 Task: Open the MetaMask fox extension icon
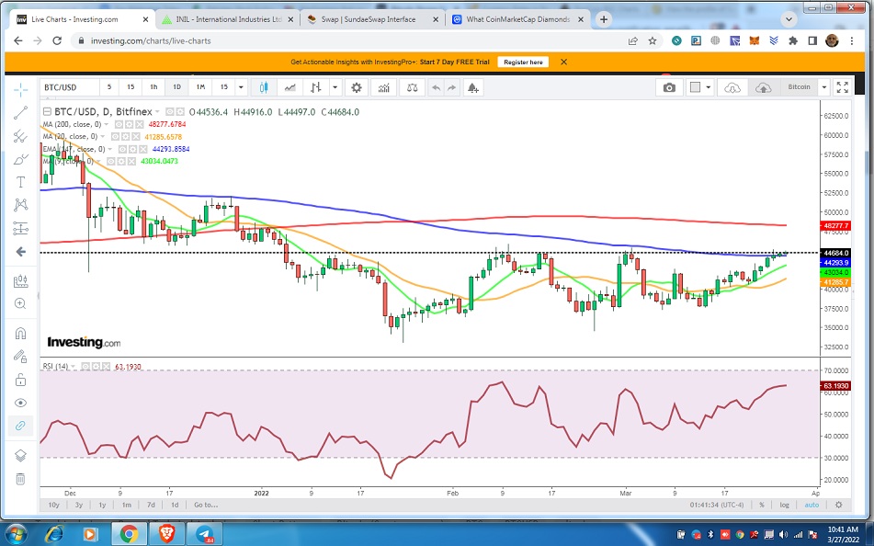[755, 40]
